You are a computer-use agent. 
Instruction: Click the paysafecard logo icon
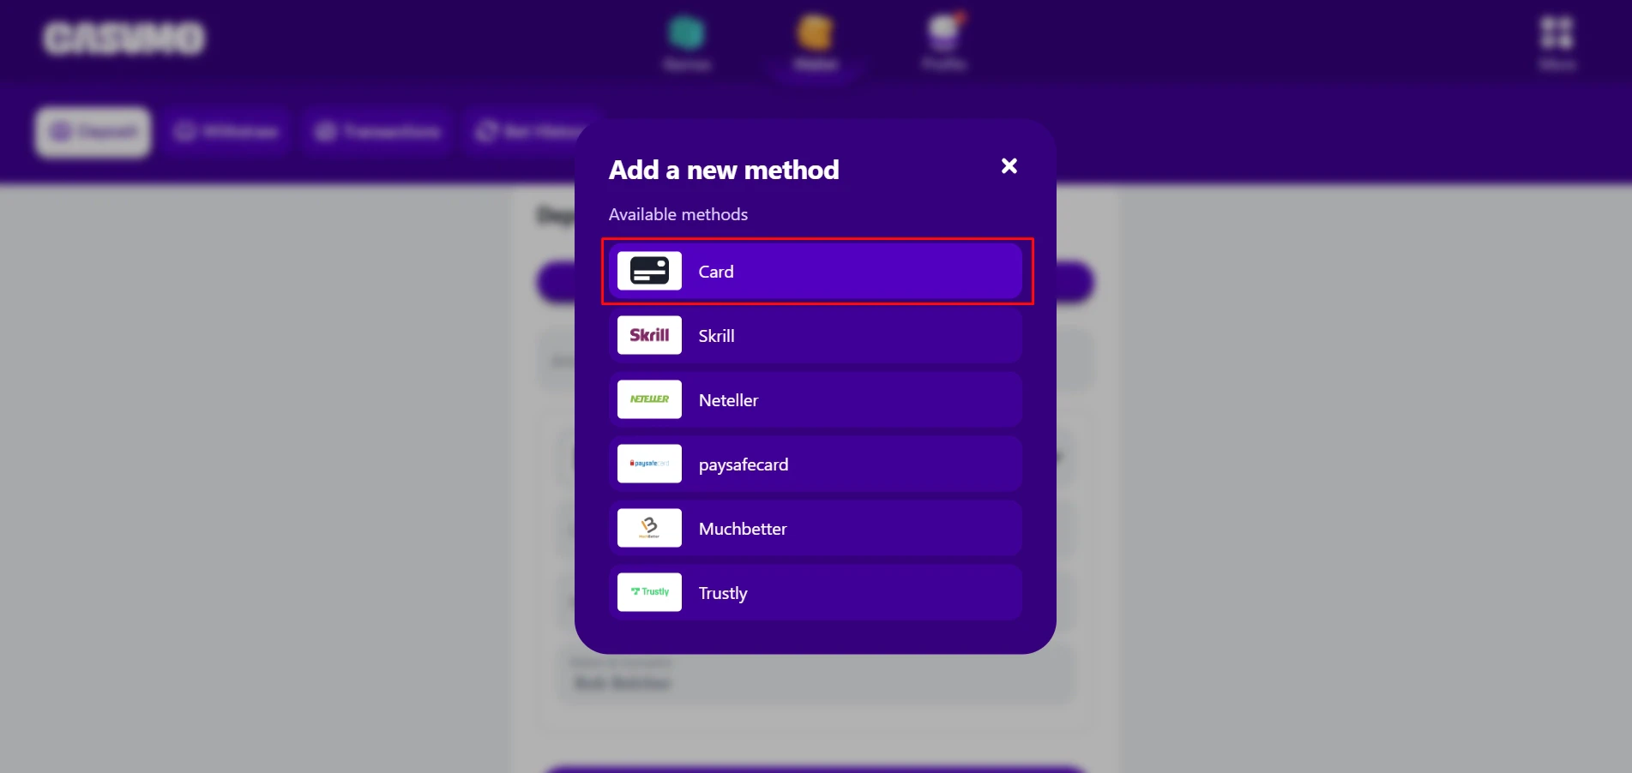click(649, 464)
